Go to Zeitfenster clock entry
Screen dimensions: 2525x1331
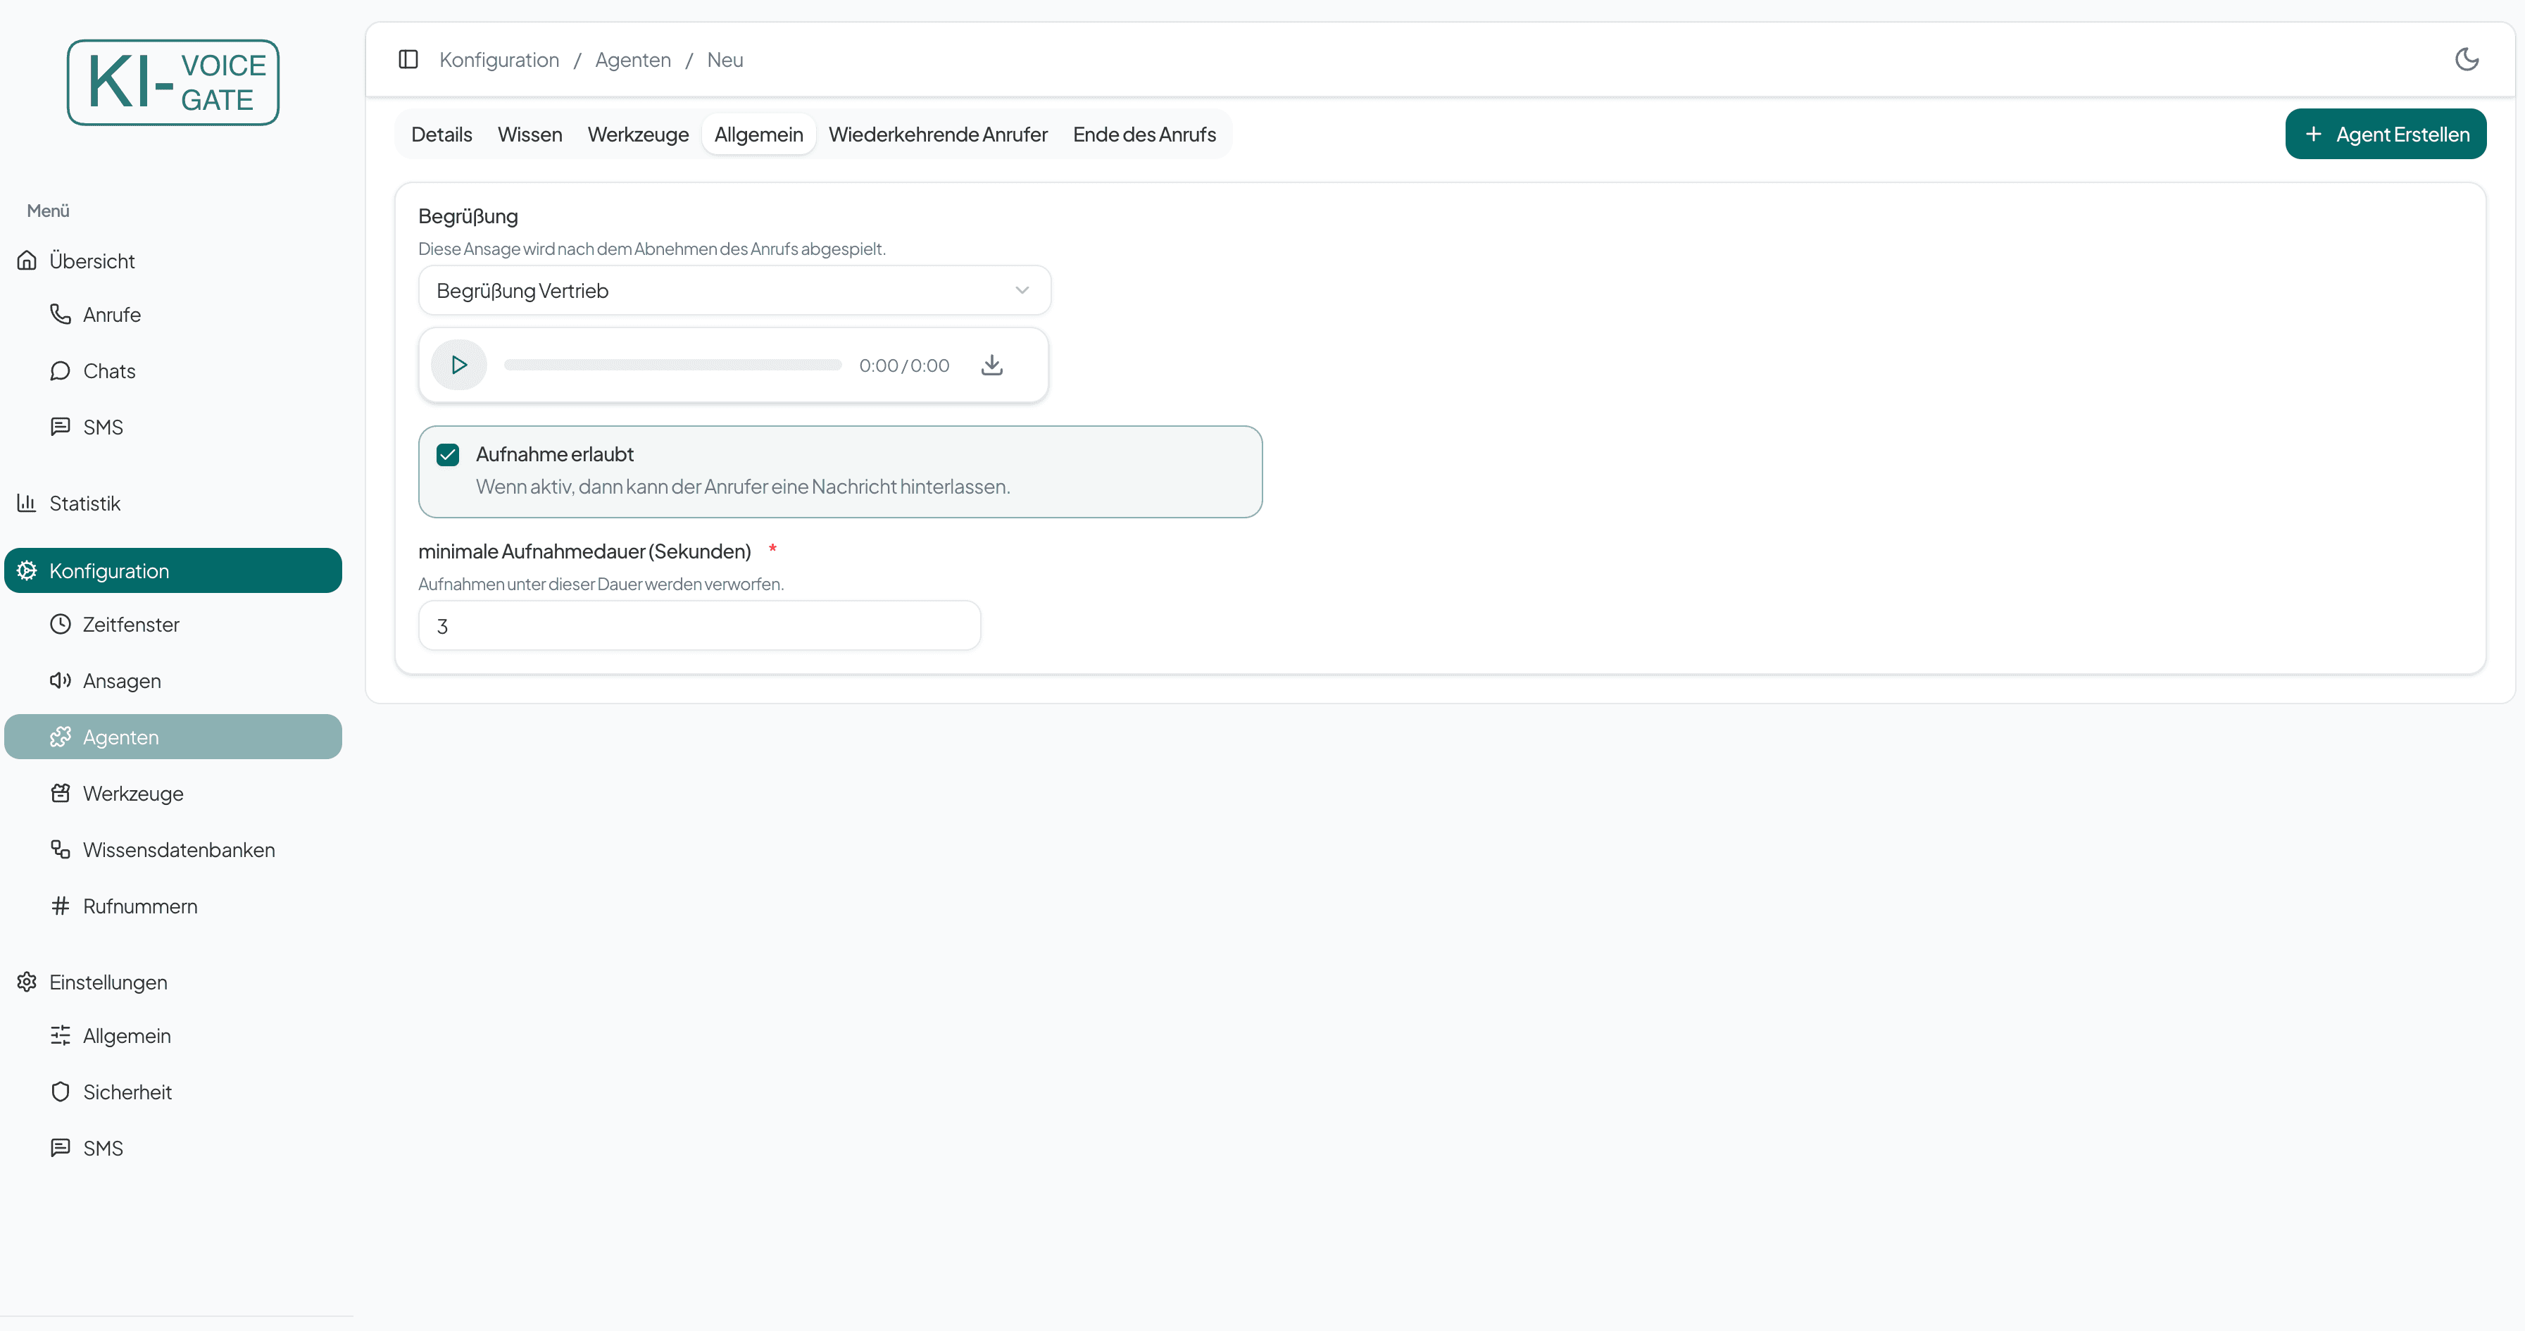[130, 625]
